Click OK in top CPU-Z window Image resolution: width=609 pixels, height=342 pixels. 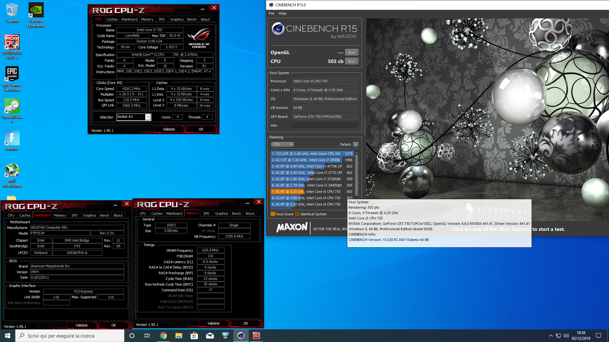coord(201,129)
